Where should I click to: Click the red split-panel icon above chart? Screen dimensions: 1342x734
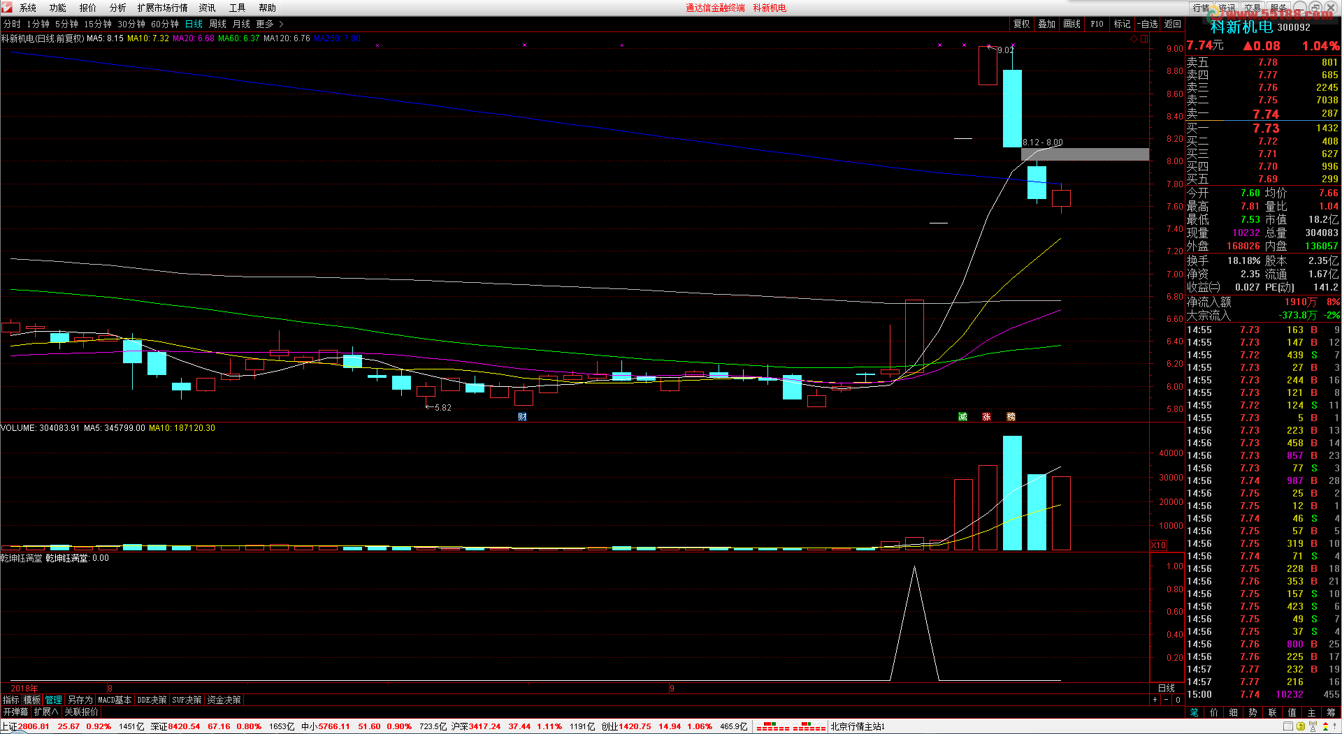1144,39
